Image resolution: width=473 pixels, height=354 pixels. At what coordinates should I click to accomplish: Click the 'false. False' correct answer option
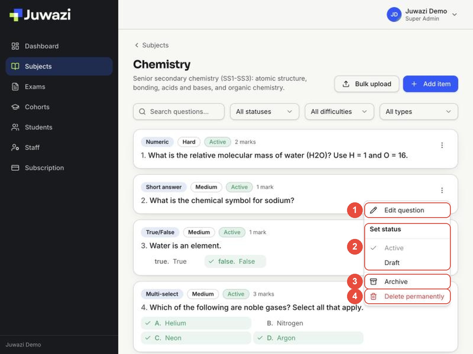click(x=235, y=261)
